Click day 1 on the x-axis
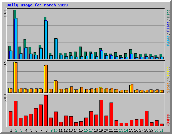This screenshot has width=172, height=134. (11, 130)
